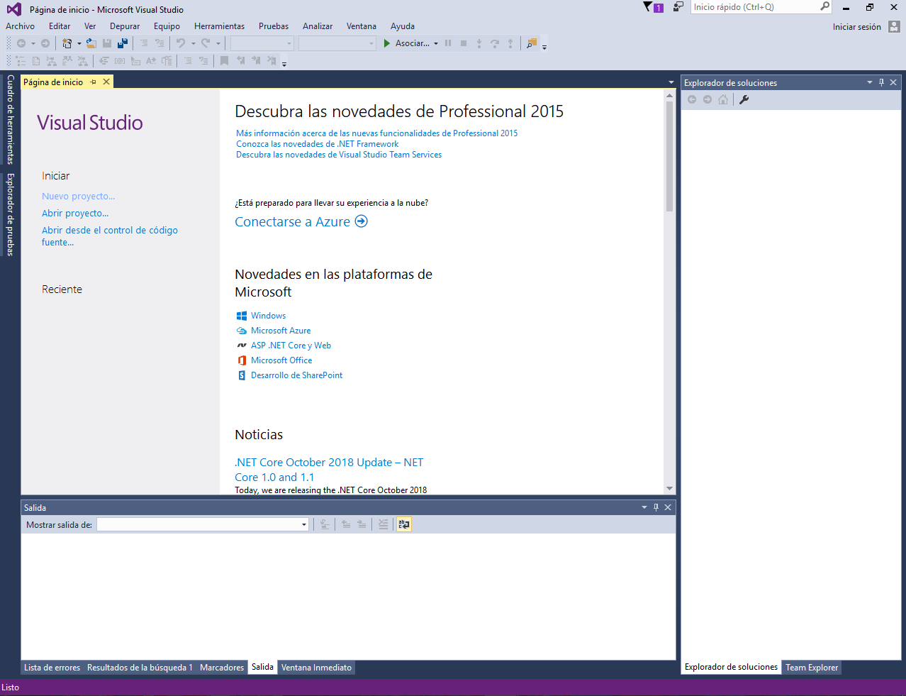
Task: Click the Conectarse a Azure link
Action: 293,221
